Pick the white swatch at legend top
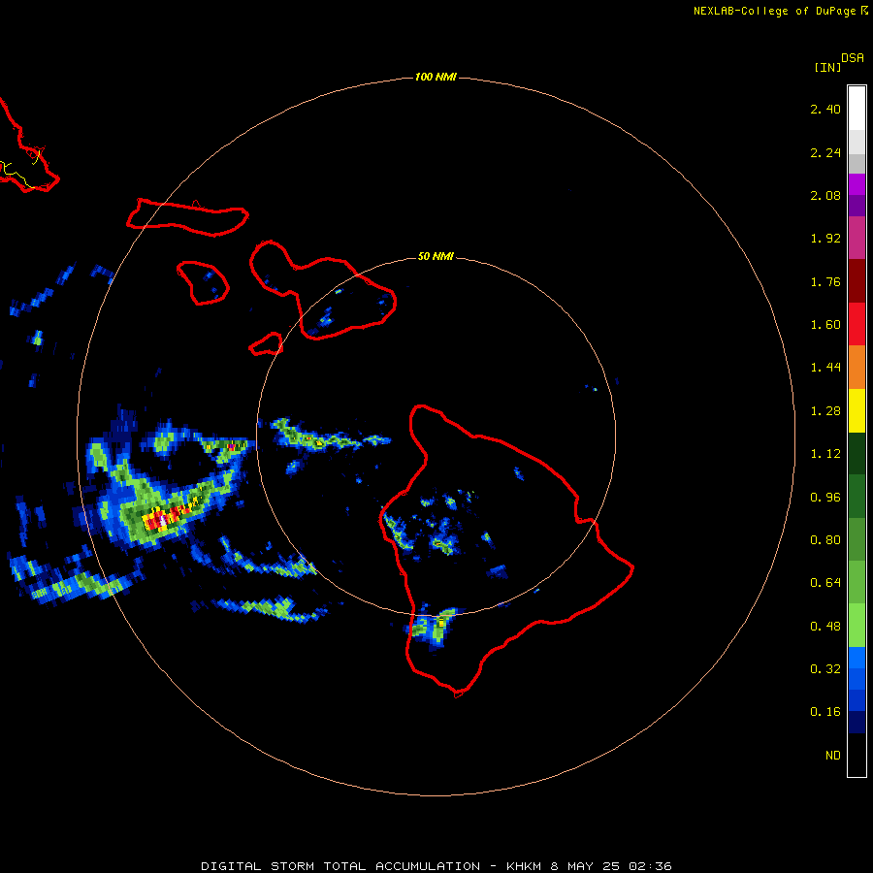Image resolution: width=873 pixels, height=873 pixels. pos(857,109)
